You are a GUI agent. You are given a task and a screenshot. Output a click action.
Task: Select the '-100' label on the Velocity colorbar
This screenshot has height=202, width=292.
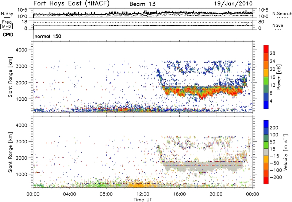click(x=276, y=170)
